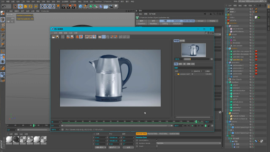Toggle the Z axis lock icon
This screenshot has width=270, height=152.
(x=52, y=7)
